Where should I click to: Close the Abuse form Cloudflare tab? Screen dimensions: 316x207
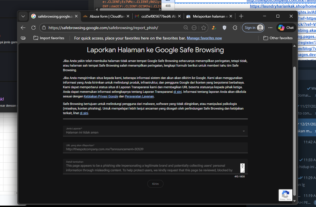point(128,16)
